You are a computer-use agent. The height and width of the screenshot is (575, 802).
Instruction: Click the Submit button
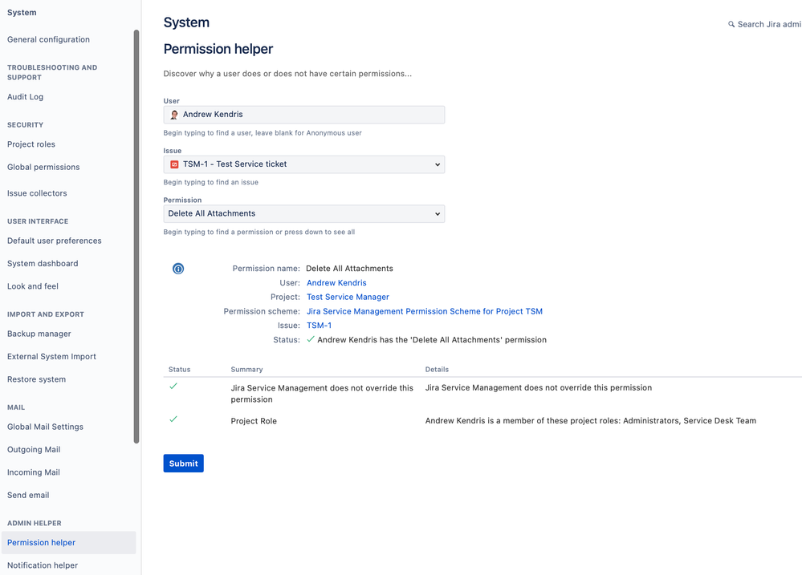pos(183,463)
